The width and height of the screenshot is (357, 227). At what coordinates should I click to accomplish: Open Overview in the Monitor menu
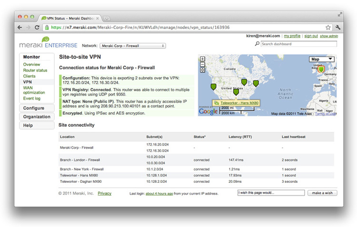tap(31, 64)
